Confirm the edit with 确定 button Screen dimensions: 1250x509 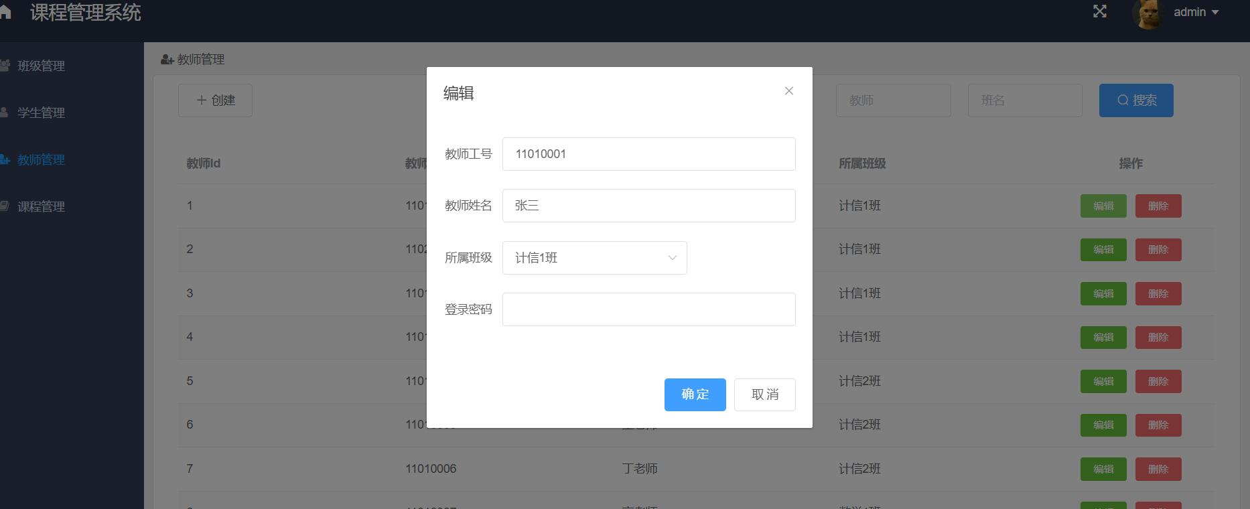point(695,394)
